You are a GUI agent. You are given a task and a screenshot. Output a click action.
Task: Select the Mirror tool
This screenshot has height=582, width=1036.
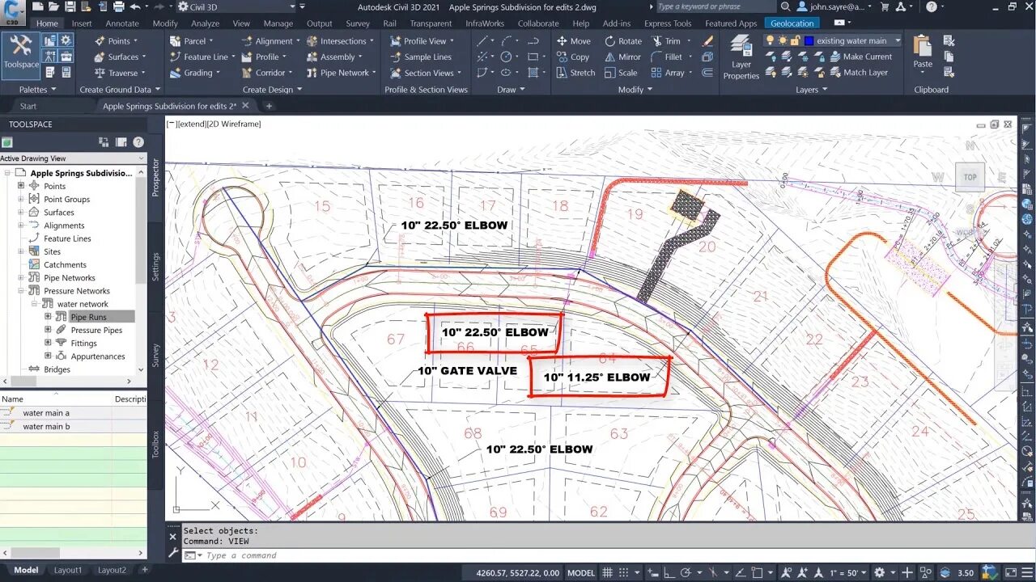click(x=622, y=57)
